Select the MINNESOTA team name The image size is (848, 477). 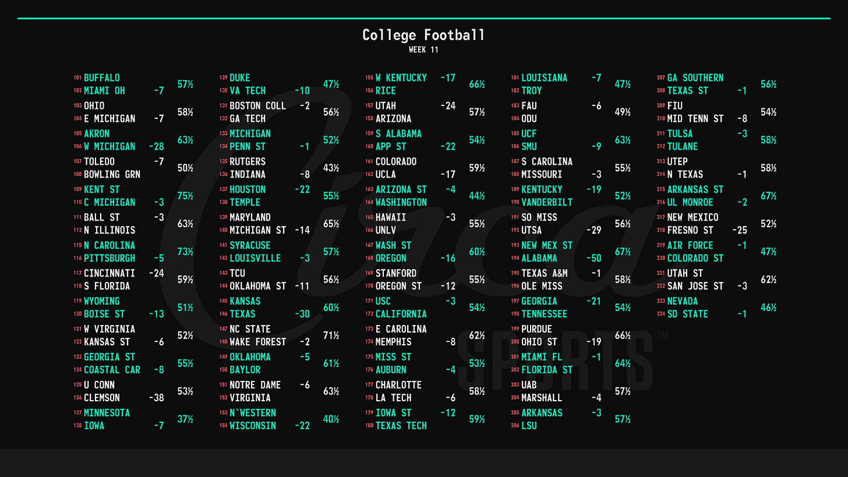tap(107, 413)
